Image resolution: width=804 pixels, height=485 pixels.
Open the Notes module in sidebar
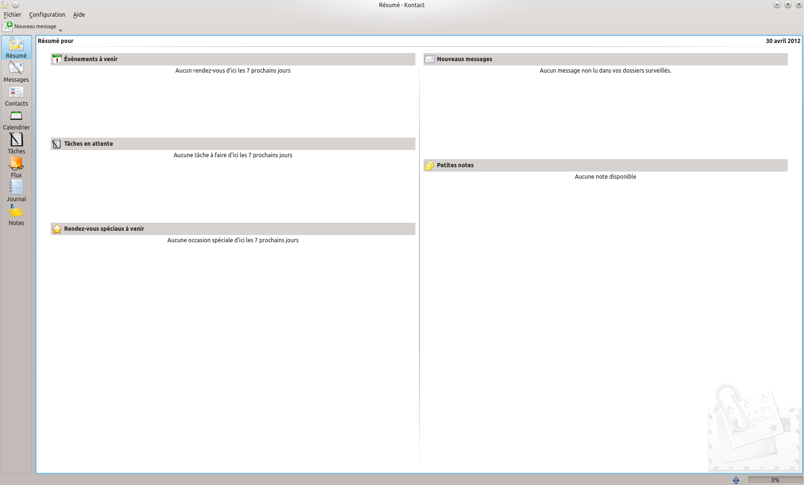click(16, 215)
